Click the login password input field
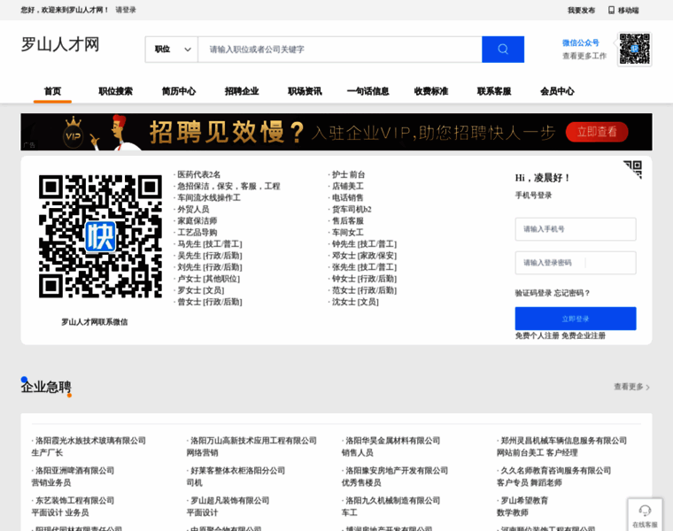Screen dimensions: 673x531 tap(575, 263)
